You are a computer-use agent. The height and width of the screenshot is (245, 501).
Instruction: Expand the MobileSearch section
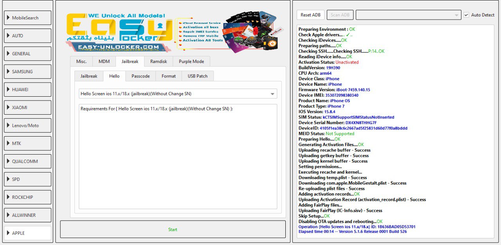point(28,18)
